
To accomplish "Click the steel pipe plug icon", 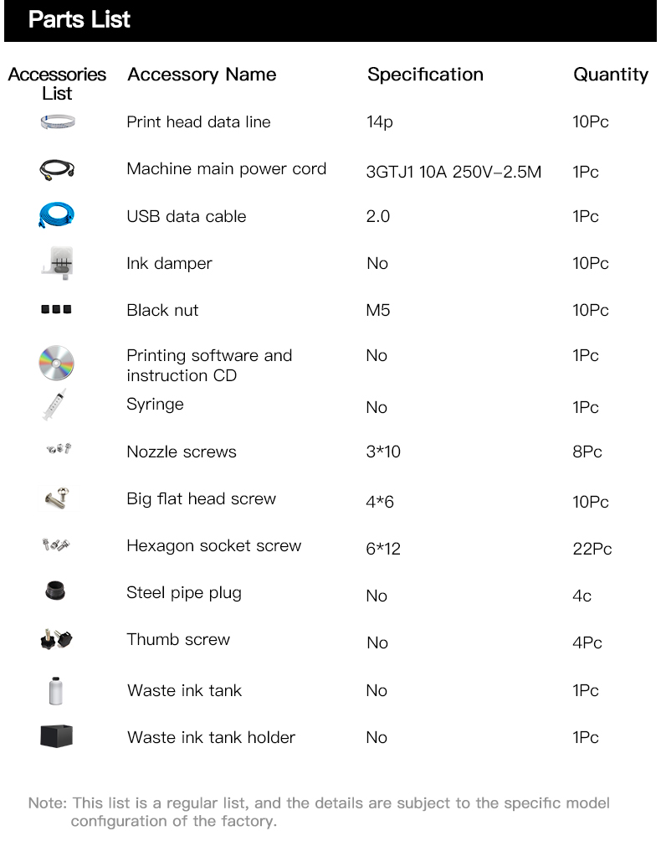I will pos(56,592).
